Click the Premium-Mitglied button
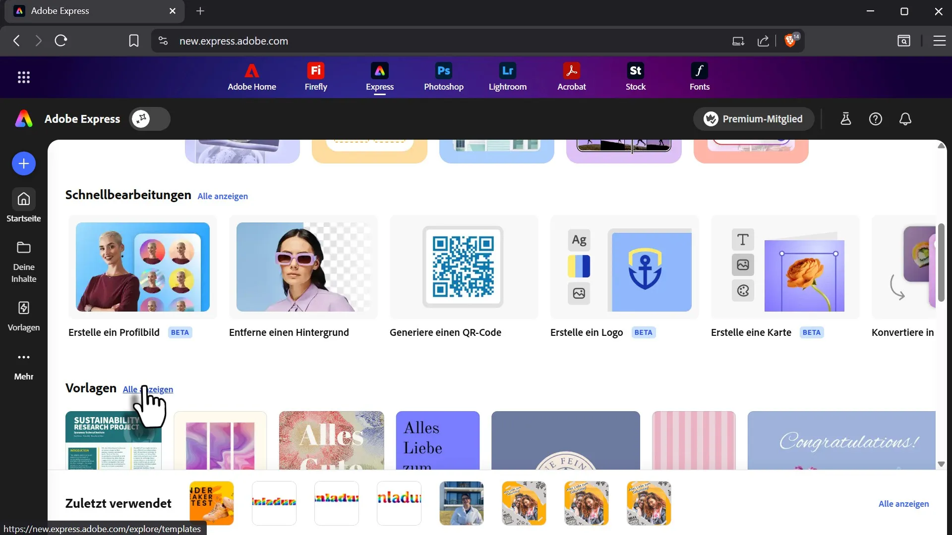Viewport: 952px width, 535px height. (x=753, y=119)
